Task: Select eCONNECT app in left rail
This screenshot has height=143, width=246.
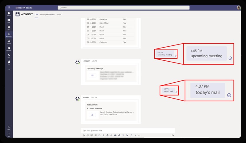Action: (9, 35)
